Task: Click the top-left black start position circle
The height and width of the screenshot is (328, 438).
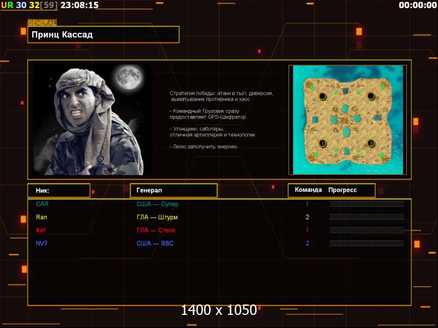Action: coord(322,96)
